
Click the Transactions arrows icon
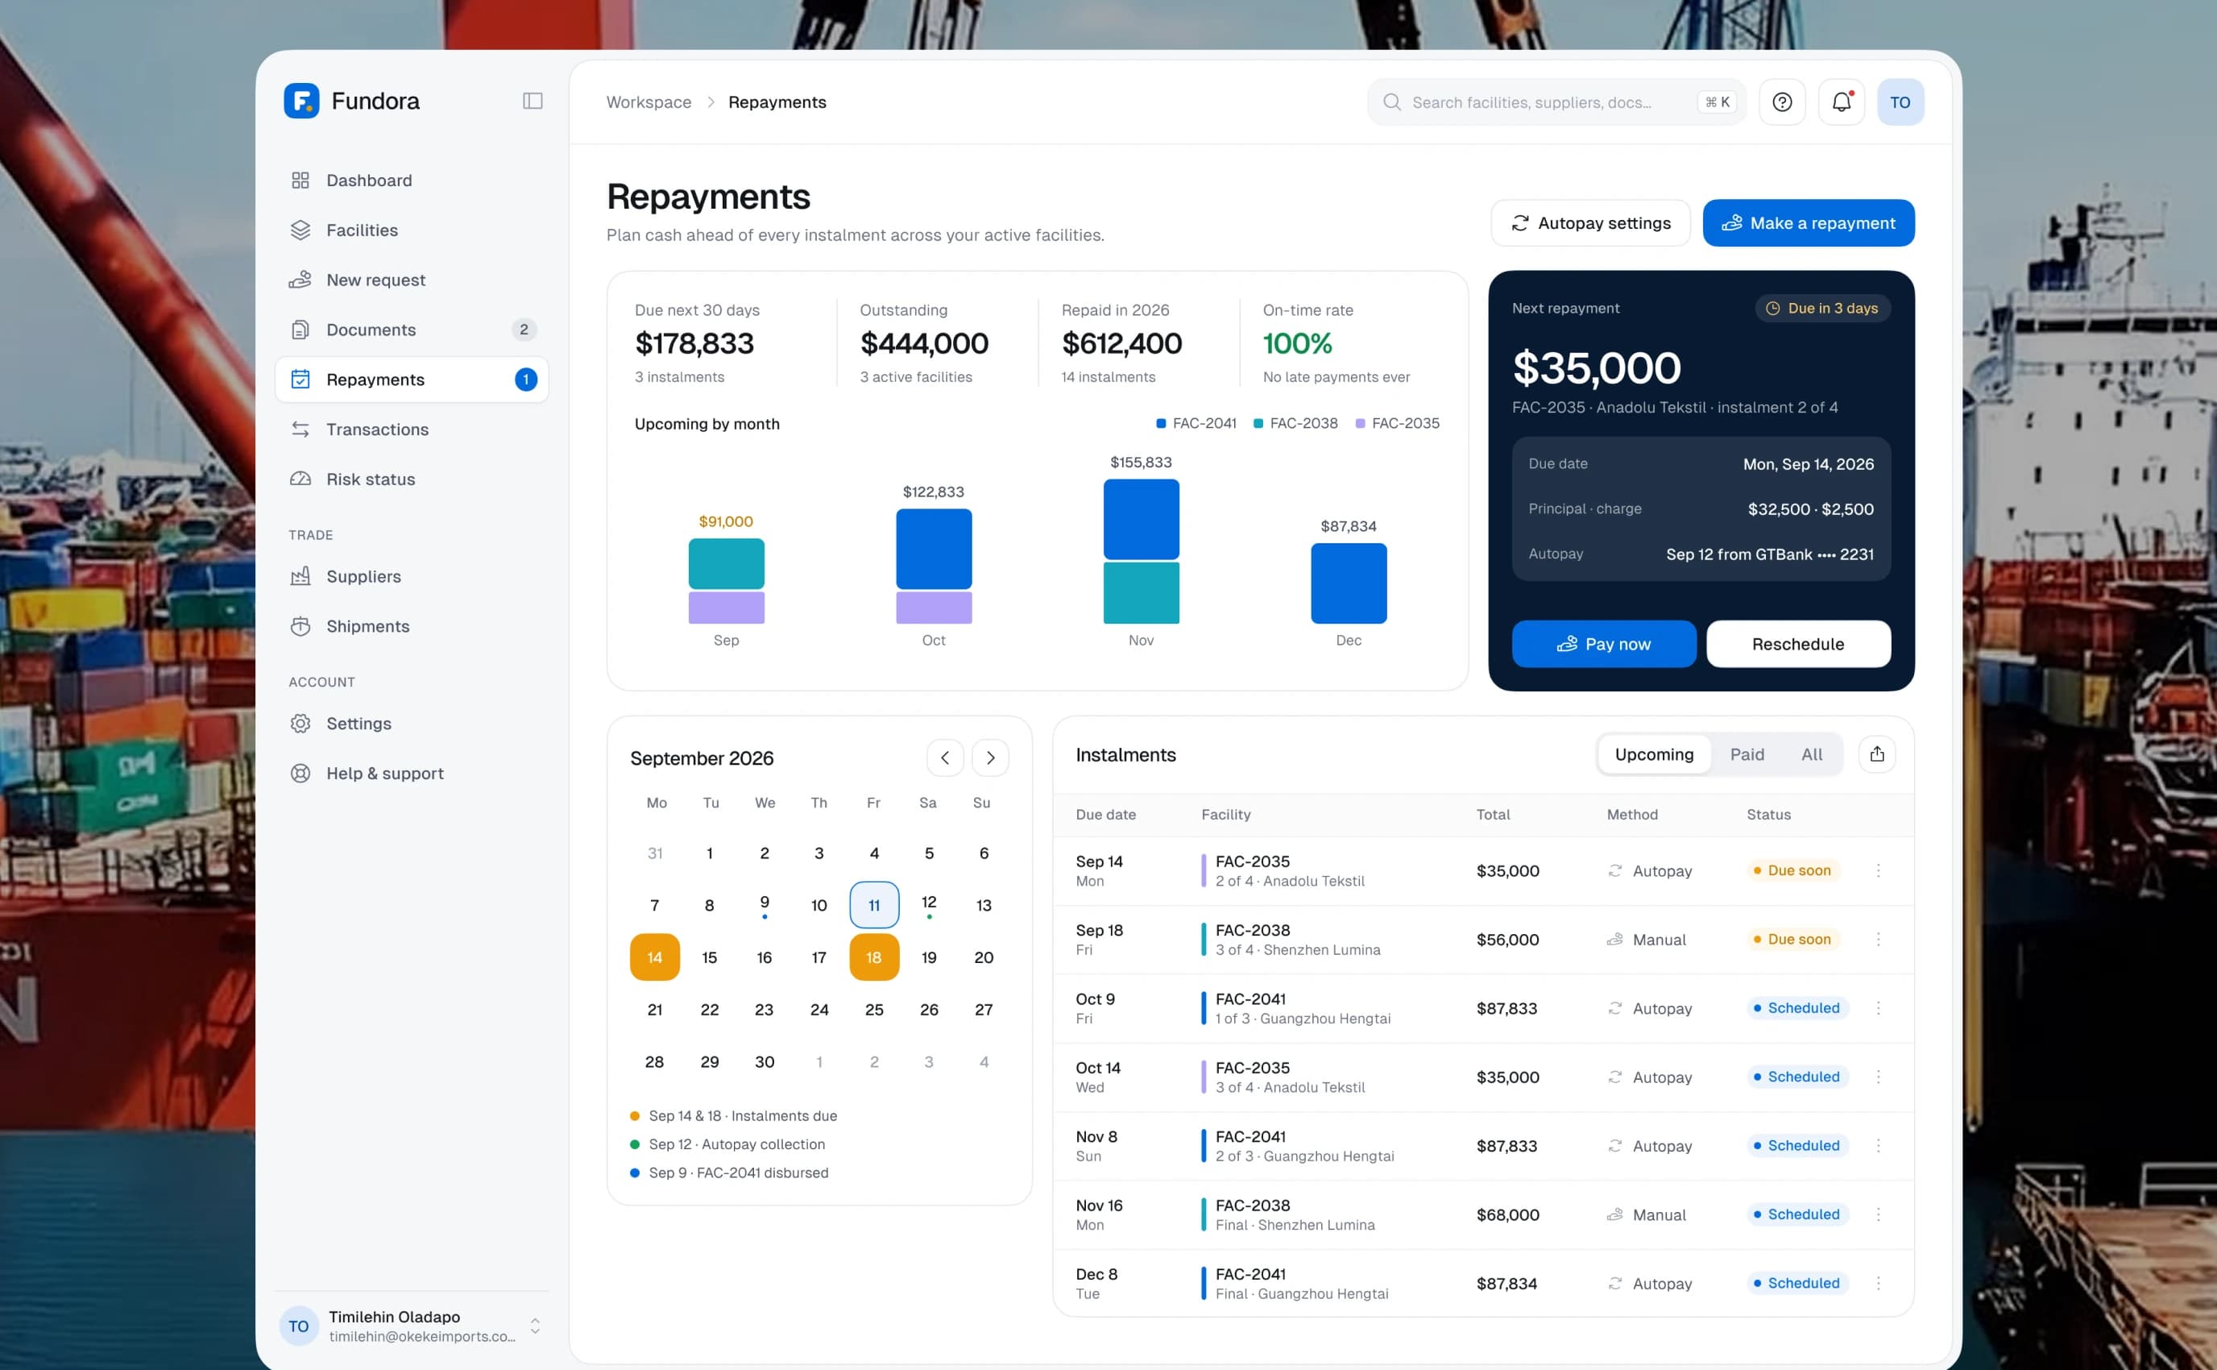300,430
